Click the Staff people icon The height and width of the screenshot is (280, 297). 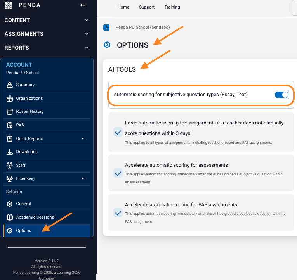tap(10, 165)
